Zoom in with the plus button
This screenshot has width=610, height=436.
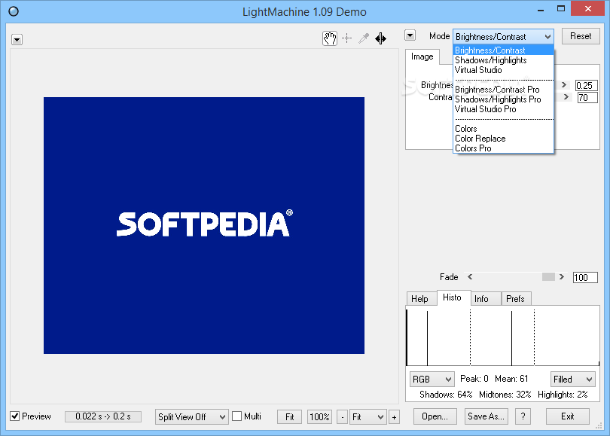point(394,417)
